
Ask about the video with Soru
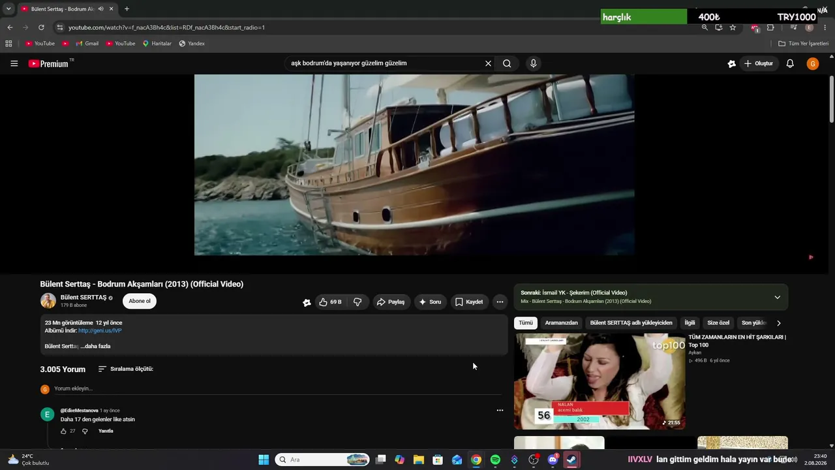[430, 302]
